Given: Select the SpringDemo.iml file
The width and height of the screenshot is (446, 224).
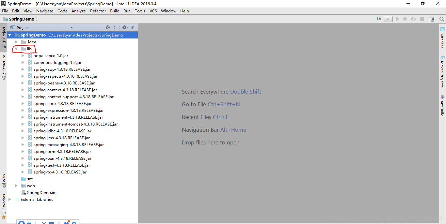Looking at the screenshot, I should 42,192.
